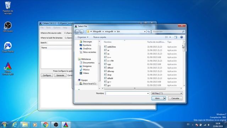Click Configure in the CMake window

pos(47,75)
